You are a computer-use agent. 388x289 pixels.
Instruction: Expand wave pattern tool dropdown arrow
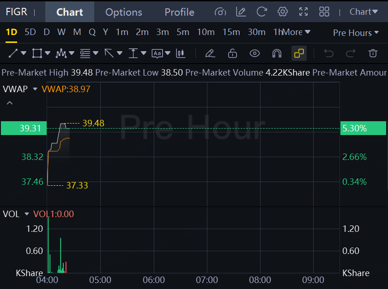(72, 53)
